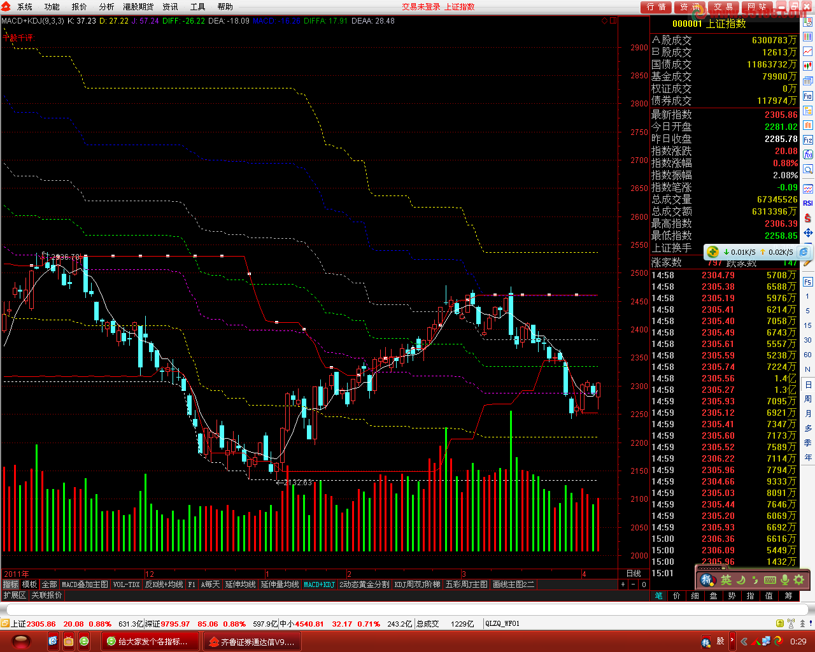Switch to 日 daily period in sidebar
815x652 pixels.
pyautogui.click(x=808, y=385)
